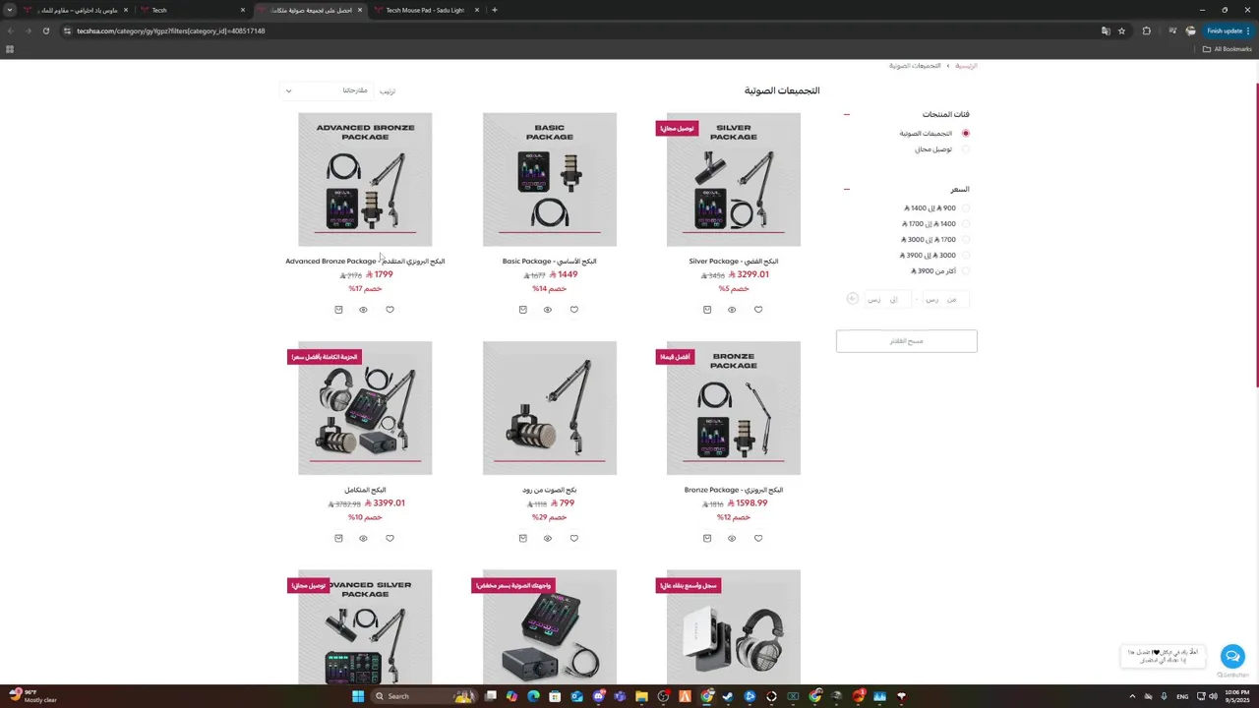Add Silver Package to wishlist
Screen dimensions: 1259x708
point(758,310)
